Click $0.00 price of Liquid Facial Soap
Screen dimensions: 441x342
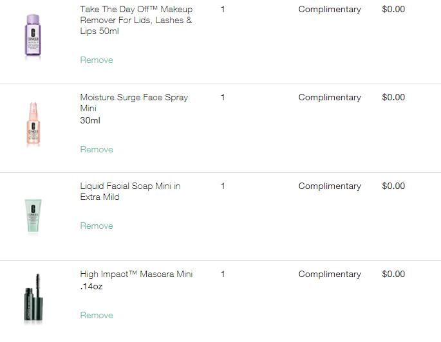pyautogui.click(x=393, y=186)
